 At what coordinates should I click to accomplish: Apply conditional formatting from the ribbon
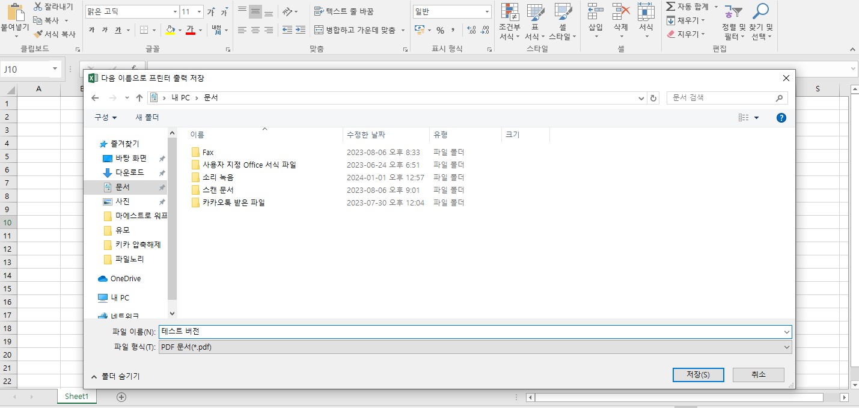[510, 20]
